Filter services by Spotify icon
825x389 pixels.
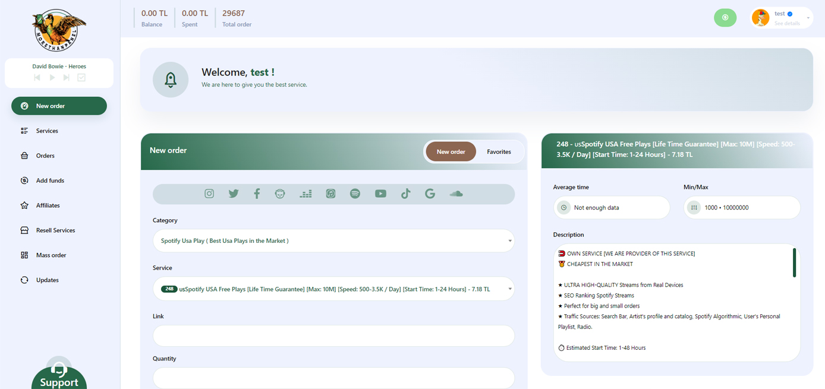click(355, 194)
